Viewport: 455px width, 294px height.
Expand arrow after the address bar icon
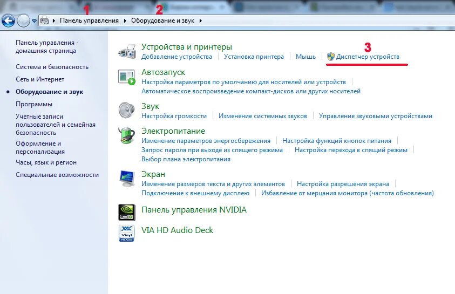54,20
